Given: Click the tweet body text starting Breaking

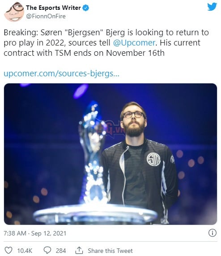Looking at the screenshot, I should tap(106, 43).
